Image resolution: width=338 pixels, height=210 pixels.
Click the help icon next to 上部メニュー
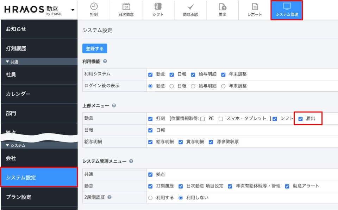pos(114,105)
